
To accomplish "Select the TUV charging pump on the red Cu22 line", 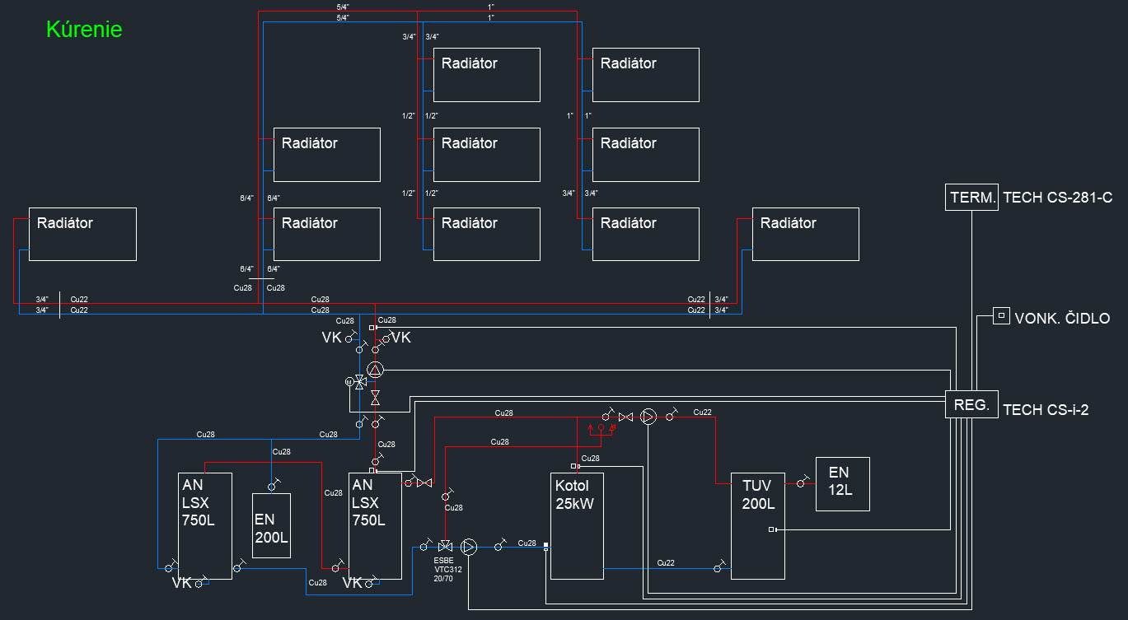I will tap(648, 417).
